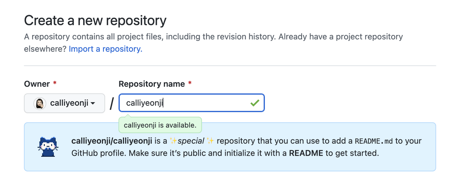Screen dimensions: 463x181
Task: Click the 'Repository name' field label
Action: pyautogui.click(x=152, y=84)
